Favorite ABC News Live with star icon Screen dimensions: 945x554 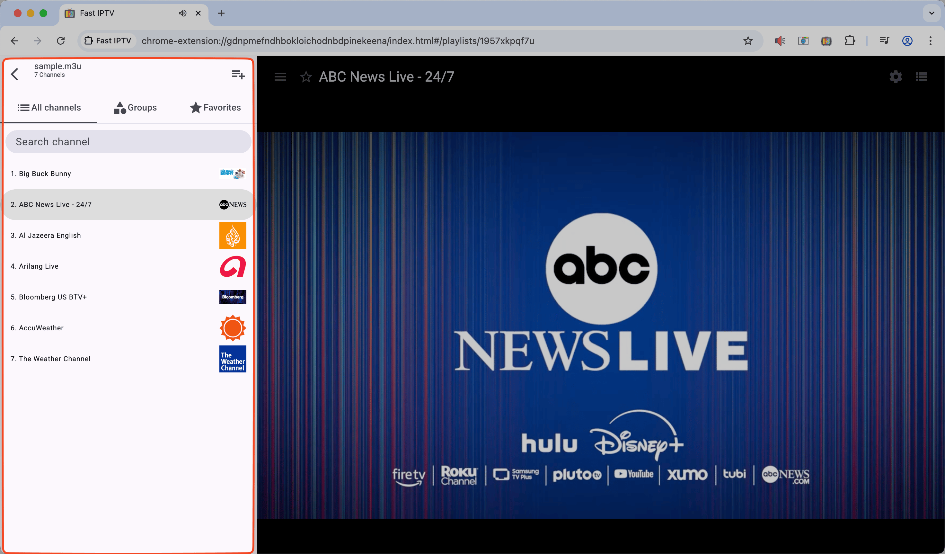coord(306,77)
